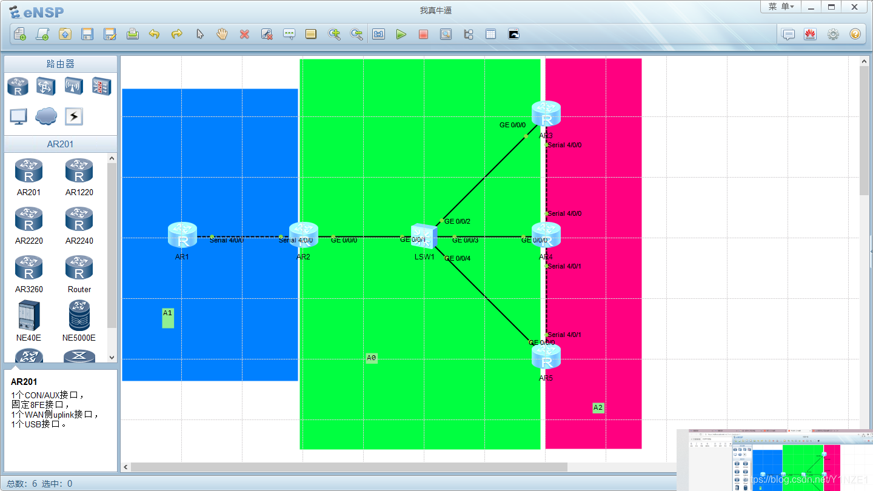Click the Save As toolbar icon
873x491 pixels.
tap(110, 34)
